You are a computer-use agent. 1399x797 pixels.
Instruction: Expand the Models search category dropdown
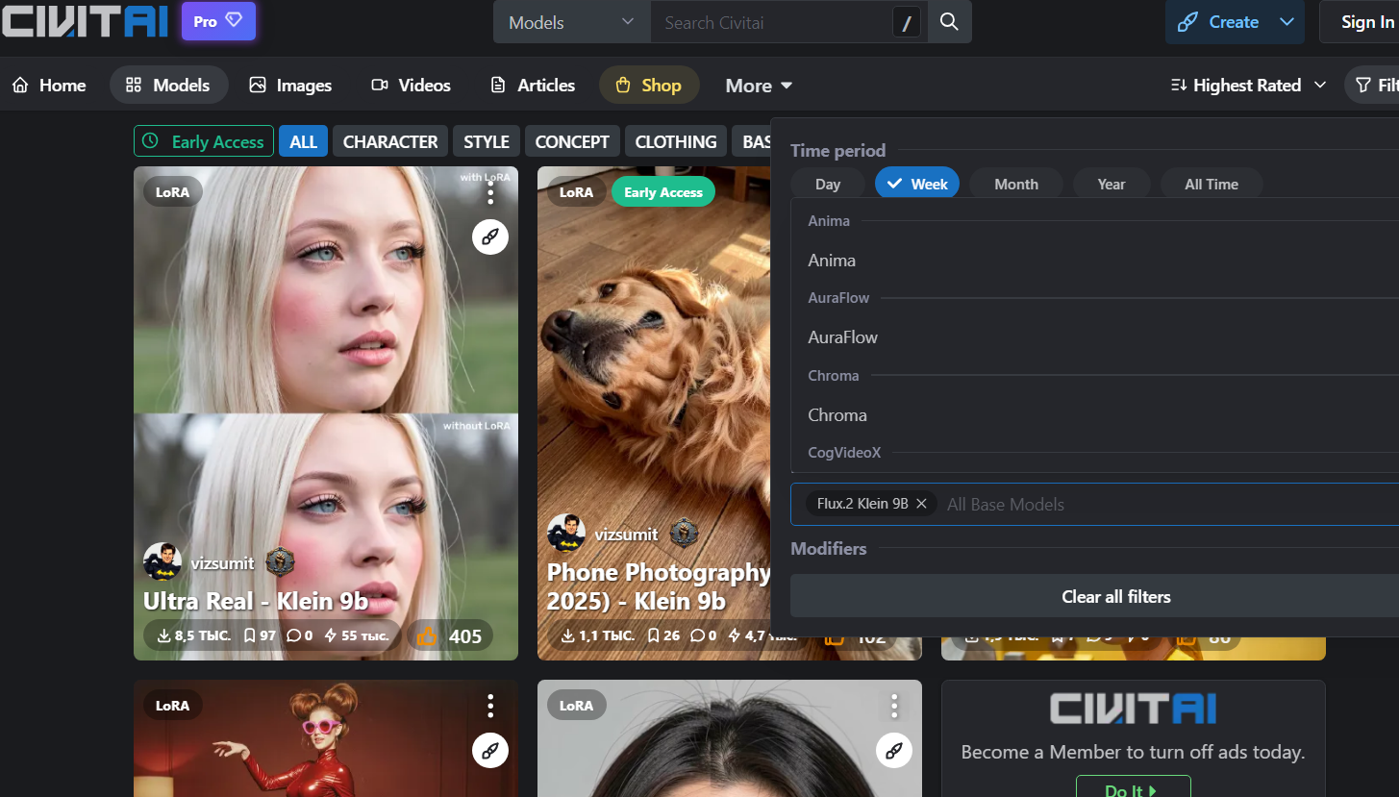(x=572, y=22)
